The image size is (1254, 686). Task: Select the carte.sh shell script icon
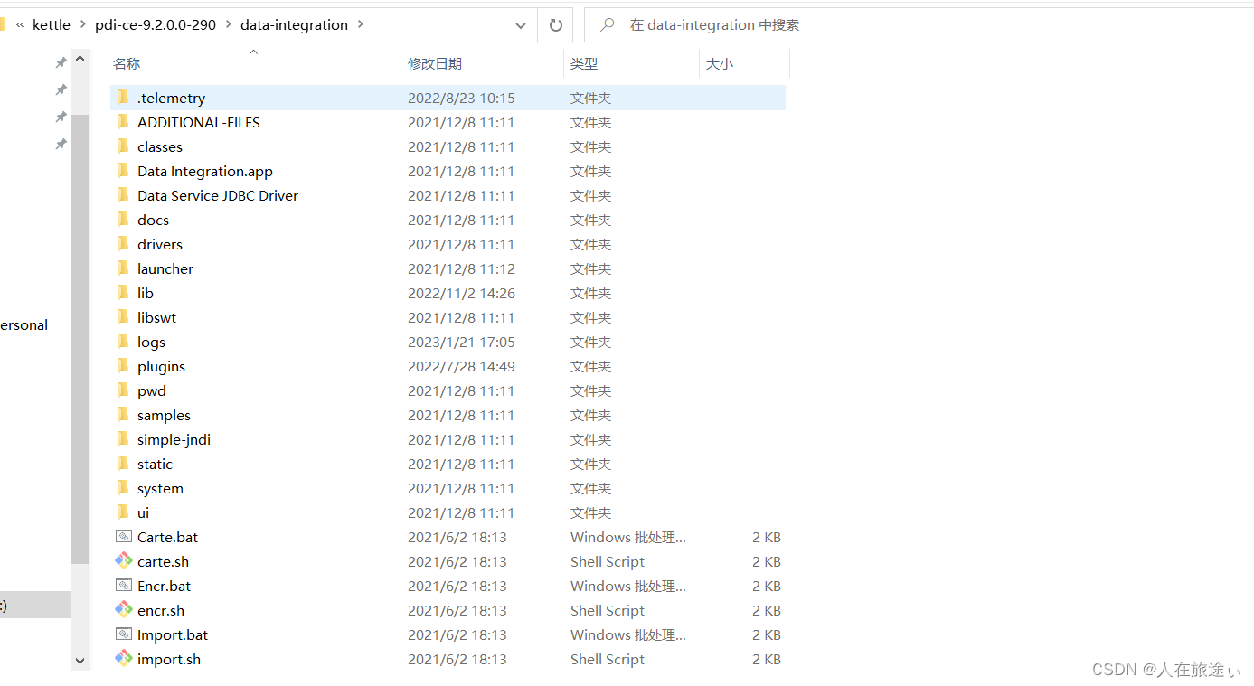coord(124,561)
